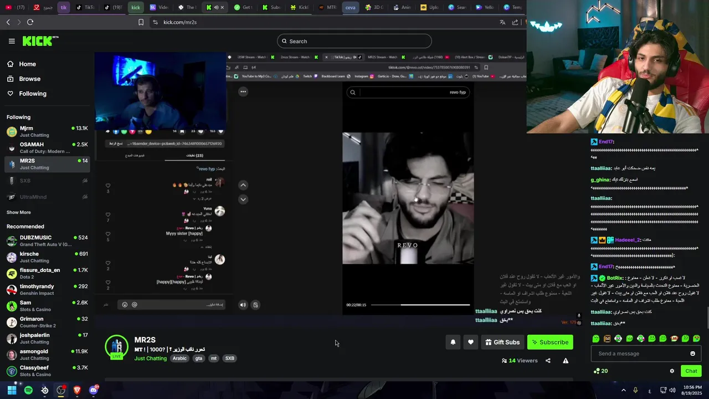Screen dimensions: 709x399
Task: Go to next TikTok video arrow
Action: [243, 199]
